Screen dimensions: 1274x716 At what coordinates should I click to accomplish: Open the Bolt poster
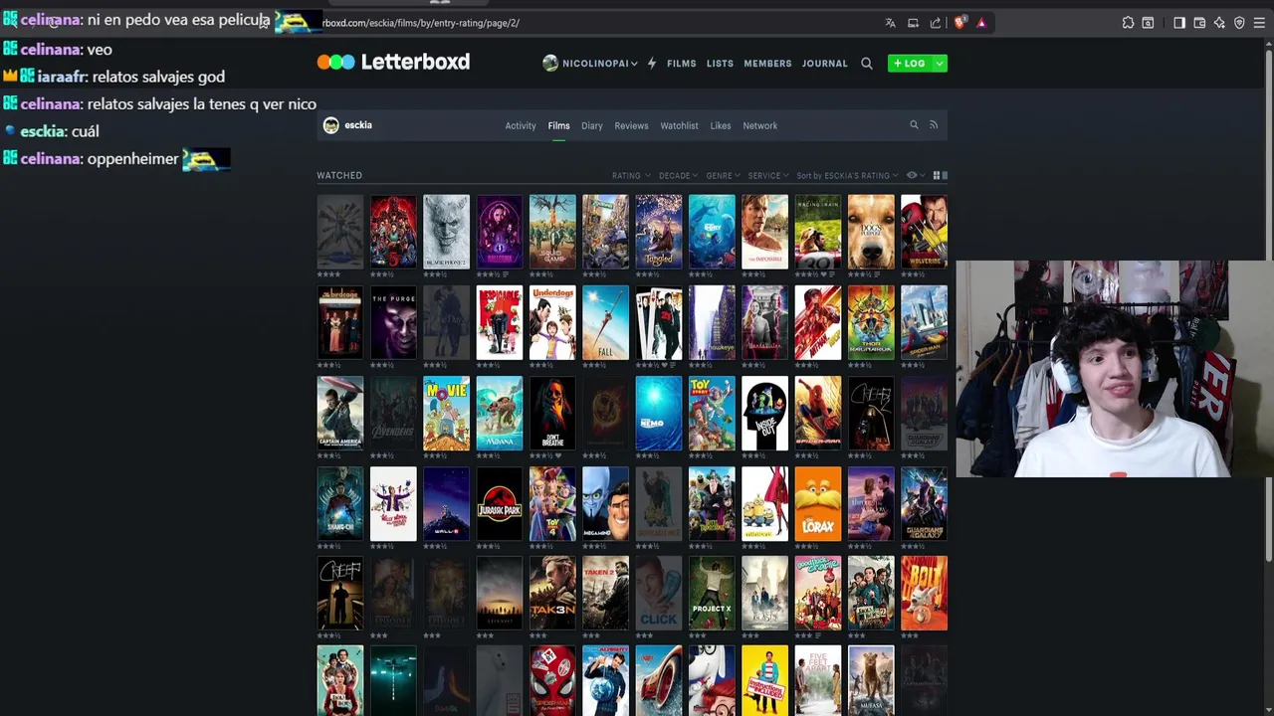pyautogui.click(x=924, y=595)
